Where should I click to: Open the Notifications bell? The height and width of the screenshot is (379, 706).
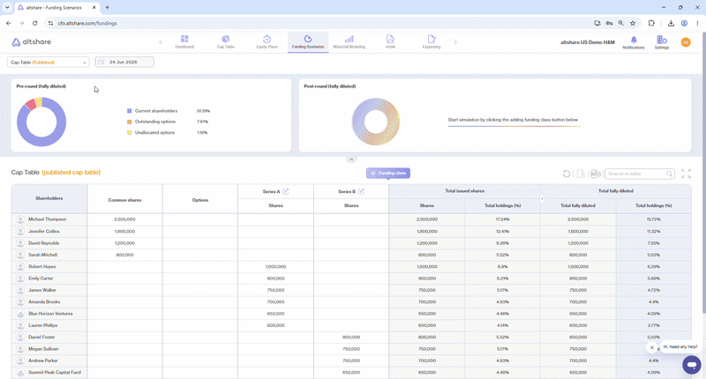click(x=634, y=42)
